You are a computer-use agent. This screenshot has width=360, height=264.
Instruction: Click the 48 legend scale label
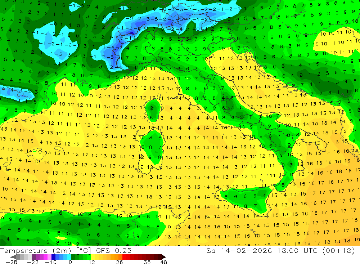click(164, 262)
